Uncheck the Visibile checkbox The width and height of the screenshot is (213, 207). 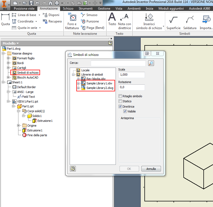coord(125,111)
